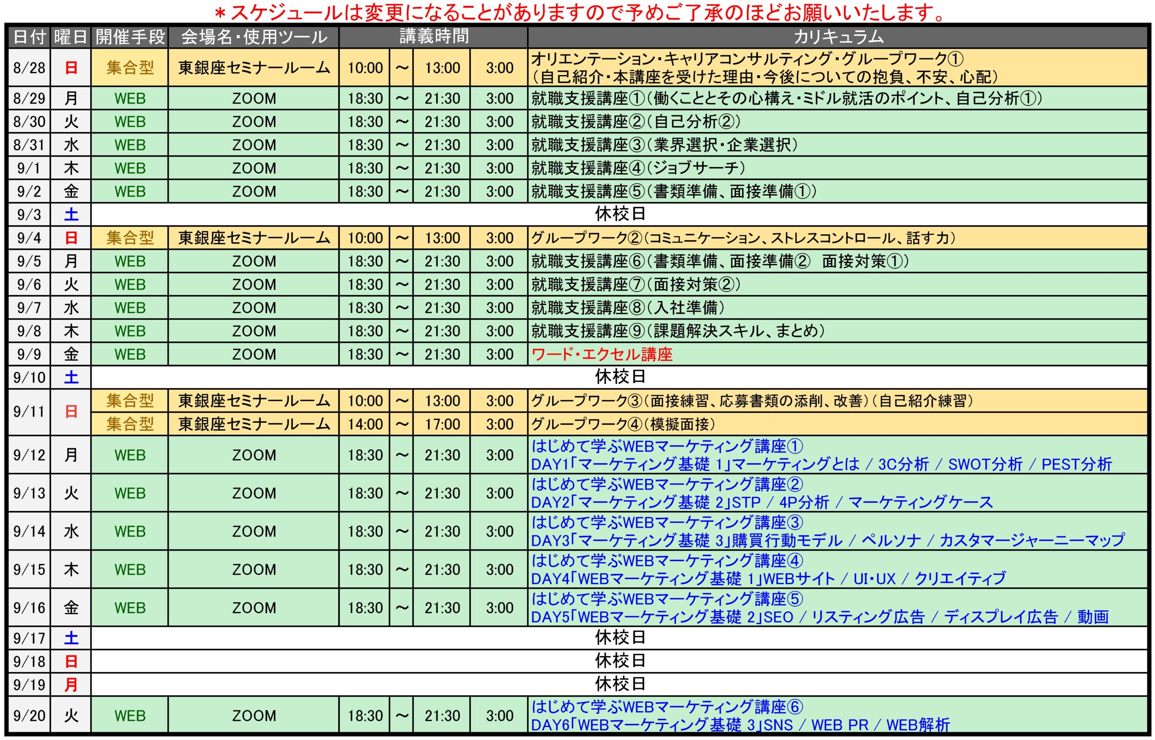
Task: Click ZOOM in the 9/20 row
Action: 254,716
